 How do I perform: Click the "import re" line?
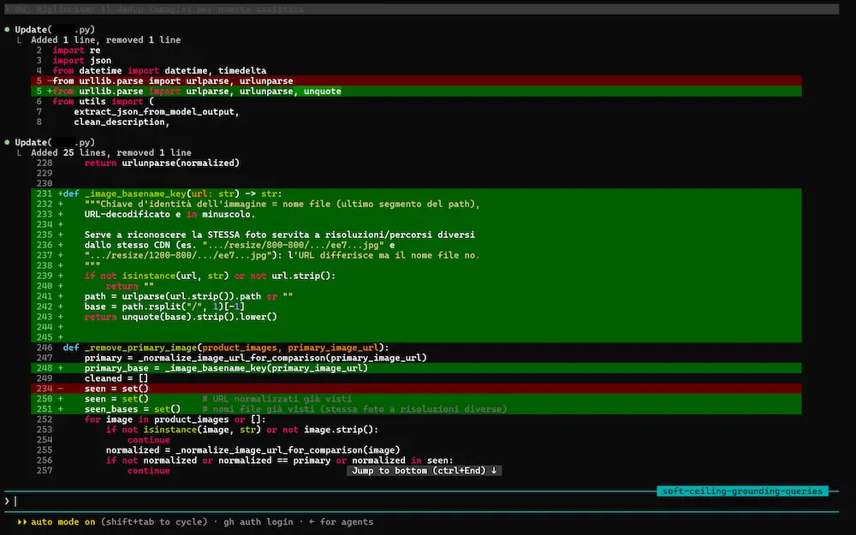click(76, 51)
